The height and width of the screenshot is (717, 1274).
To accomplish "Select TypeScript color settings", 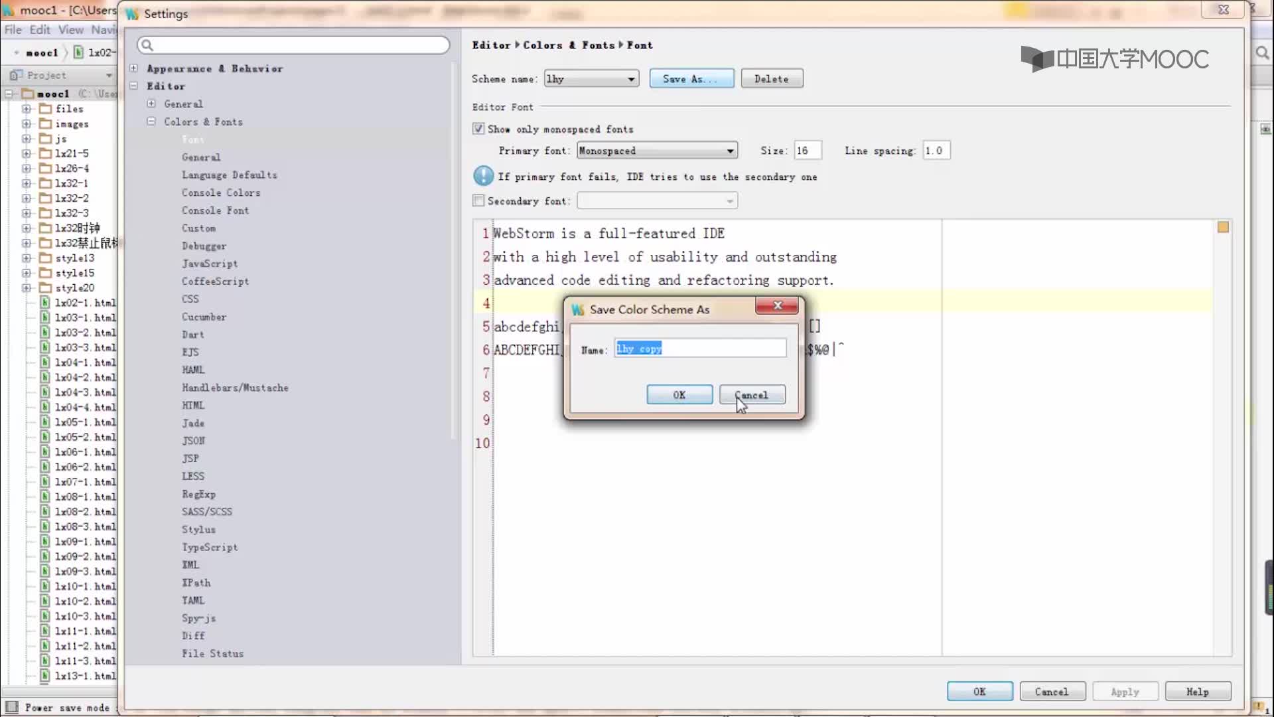I will [210, 547].
